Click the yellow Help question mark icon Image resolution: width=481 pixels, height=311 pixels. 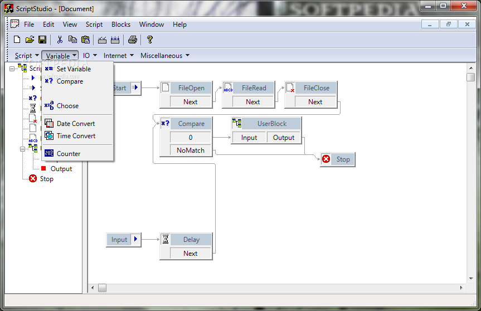pyautogui.click(x=150, y=40)
